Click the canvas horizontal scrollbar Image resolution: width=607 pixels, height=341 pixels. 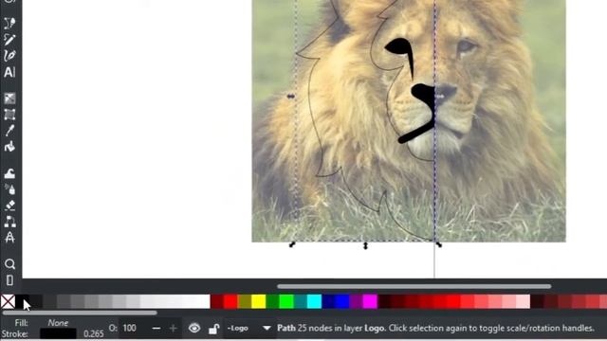[414, 286]
